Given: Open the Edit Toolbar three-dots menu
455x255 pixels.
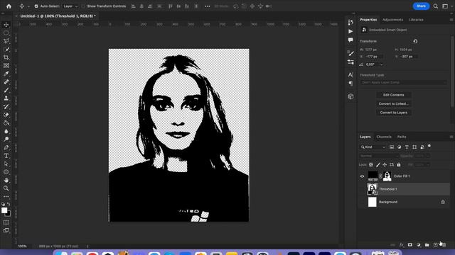Looking at the screenshot, I should [6, 197].
